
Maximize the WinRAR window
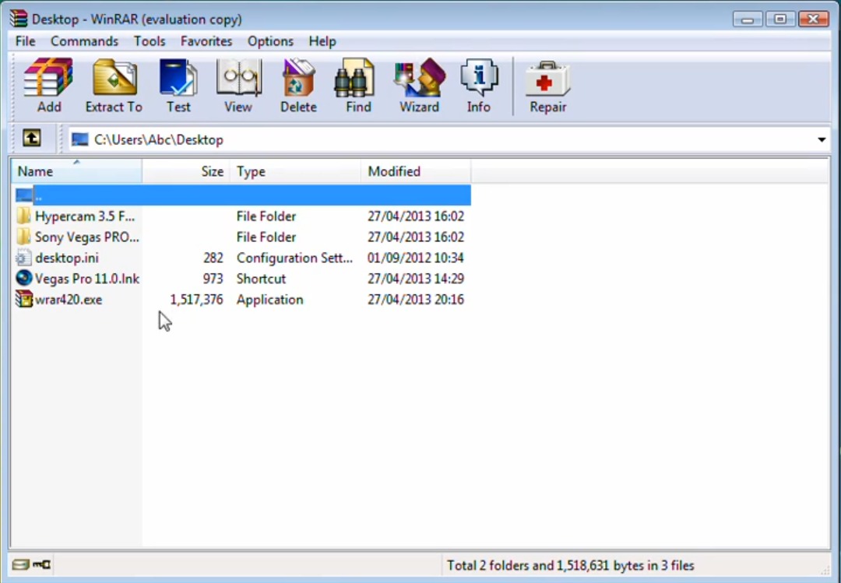[779, 19]
